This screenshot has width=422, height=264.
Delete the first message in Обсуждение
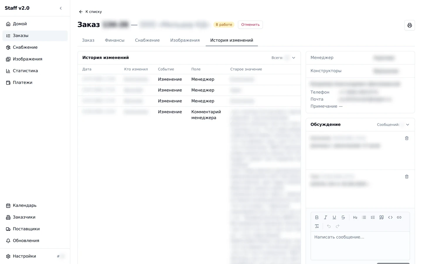point(407,138)
